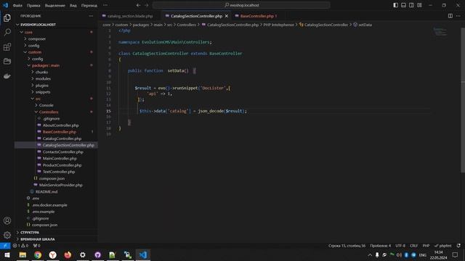Screen dimensions: 465x261
Task: Open the Manage gear in activity bar
Action: pyautogui.click(x=7, y=235)
